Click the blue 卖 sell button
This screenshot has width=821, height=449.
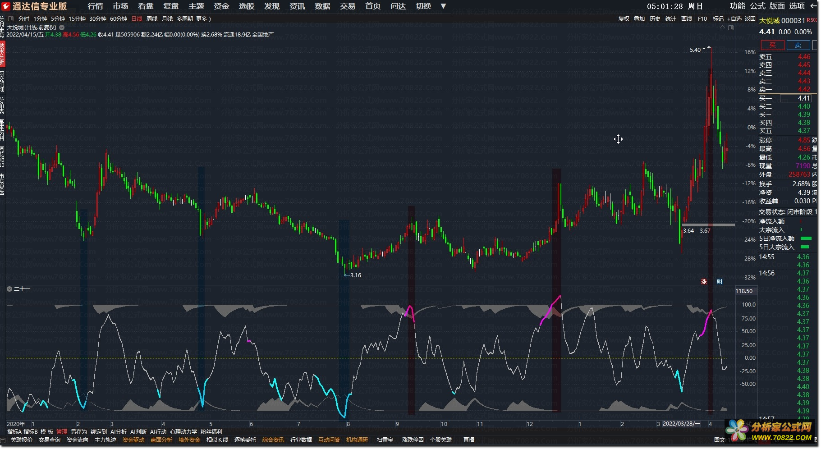click(x=798, y=45)
